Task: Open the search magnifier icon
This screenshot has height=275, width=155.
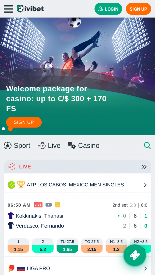Action: (147, 146)
